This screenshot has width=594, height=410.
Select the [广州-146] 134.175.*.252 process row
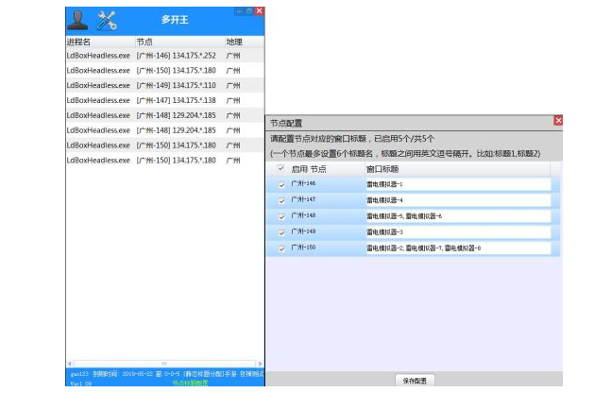[x=164, y=56]
